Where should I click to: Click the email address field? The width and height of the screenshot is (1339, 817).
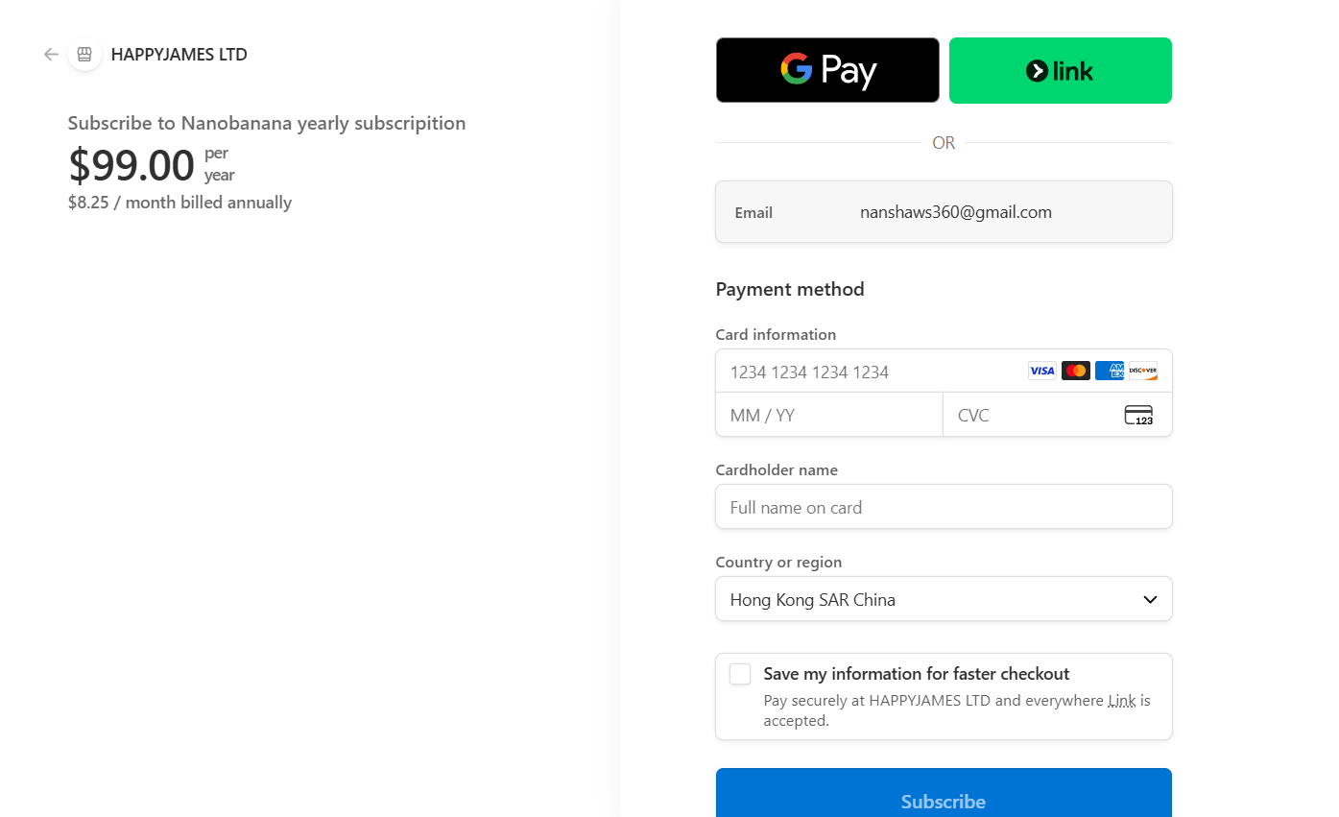click(x=955, y=212)
